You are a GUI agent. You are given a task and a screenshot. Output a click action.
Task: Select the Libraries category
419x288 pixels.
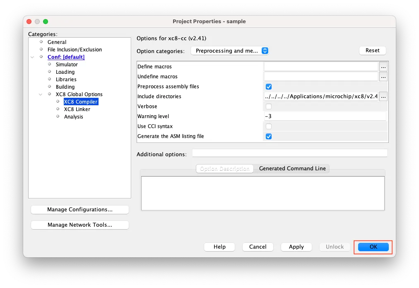click(66, 80)
